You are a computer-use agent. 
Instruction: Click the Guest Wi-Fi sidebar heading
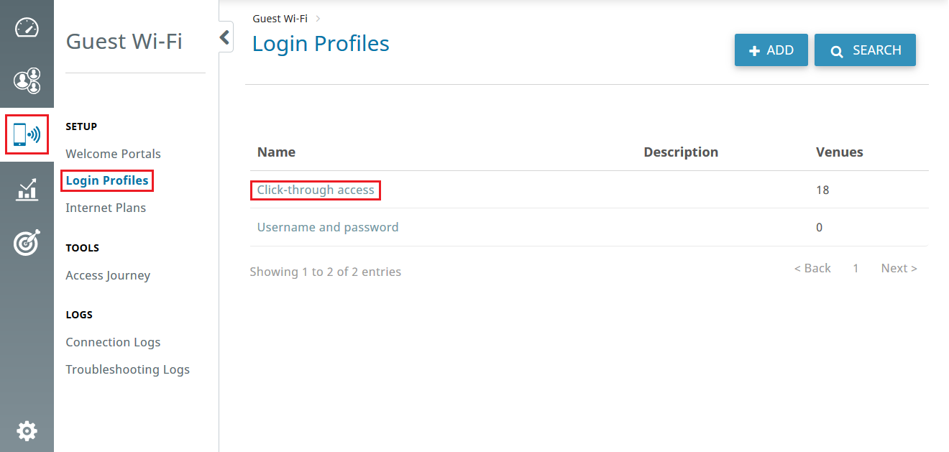(x=124, y=42)
